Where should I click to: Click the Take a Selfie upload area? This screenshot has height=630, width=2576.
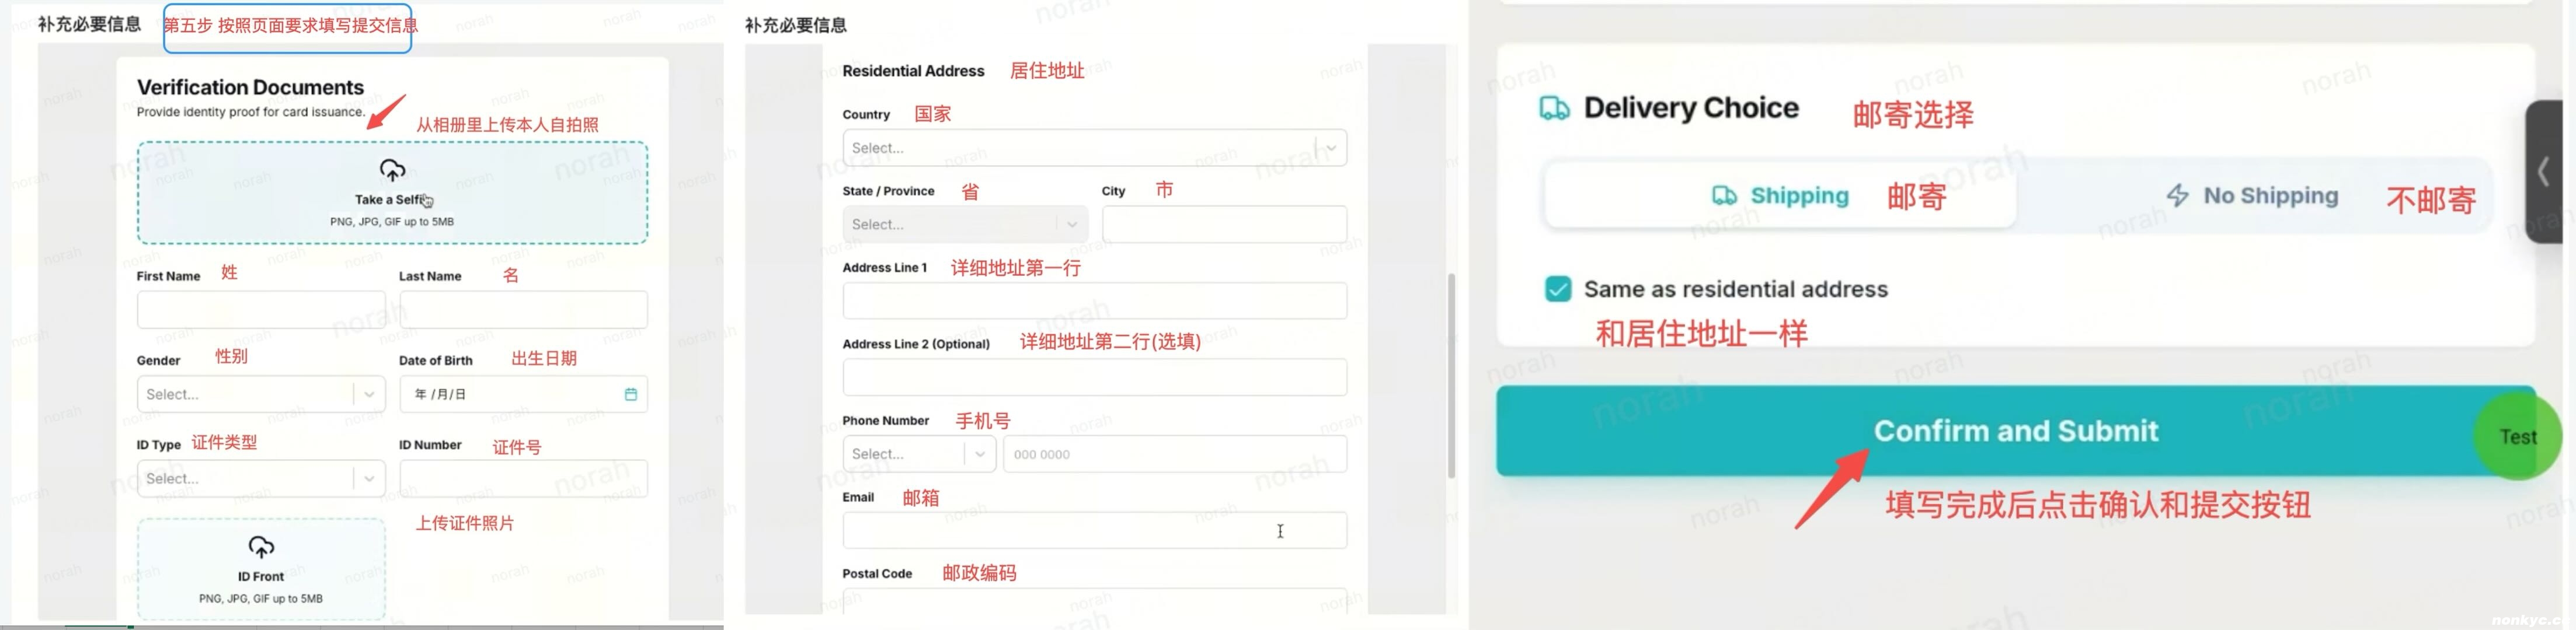(392, 192)
